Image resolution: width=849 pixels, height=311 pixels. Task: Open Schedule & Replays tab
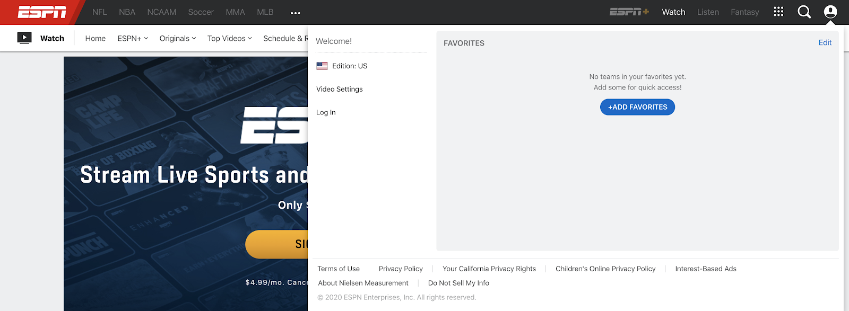(285, 38)
